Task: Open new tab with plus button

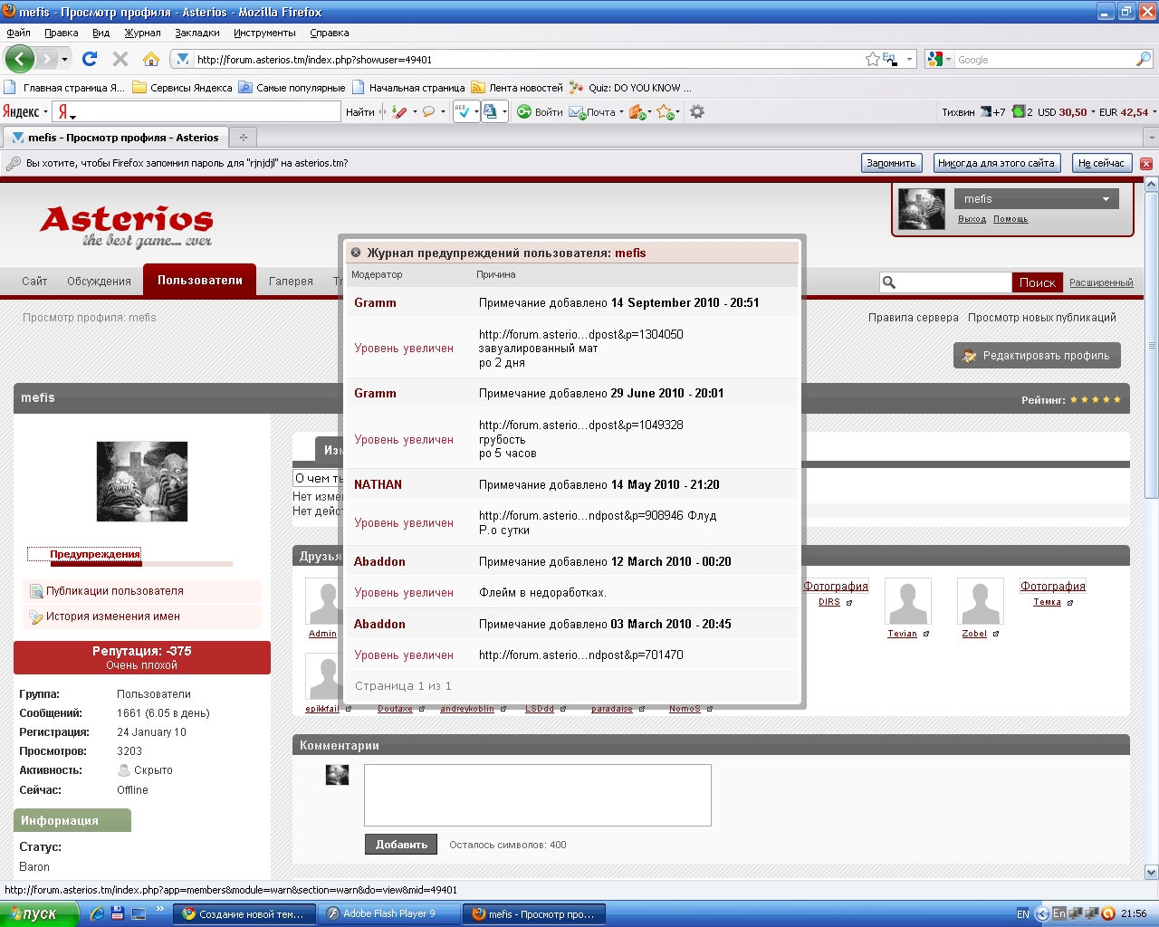Action: (x=243, y=138)
